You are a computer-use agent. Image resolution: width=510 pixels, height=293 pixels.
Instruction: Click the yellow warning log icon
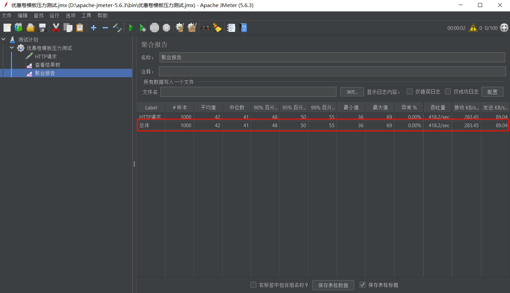473,28
